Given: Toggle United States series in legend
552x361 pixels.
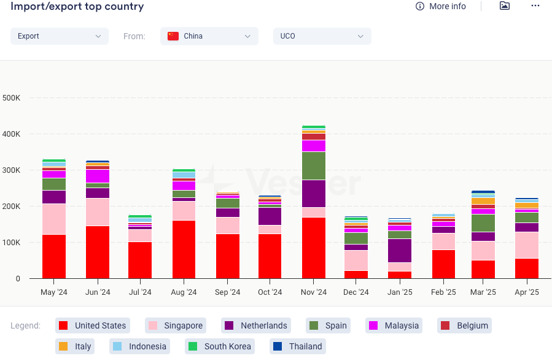Looking at the screenshot, I should (93, 325).
